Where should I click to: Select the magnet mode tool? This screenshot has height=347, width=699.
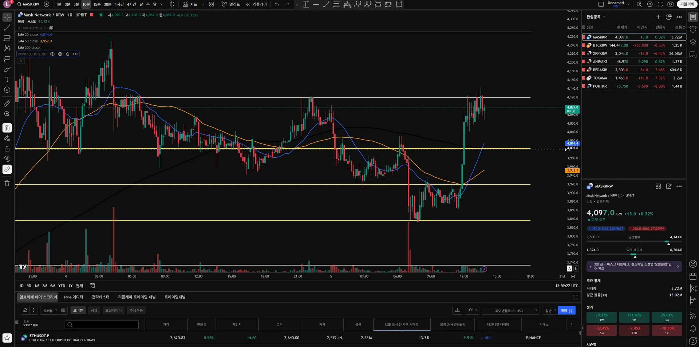pyautogui.click(x=7, y=128)
